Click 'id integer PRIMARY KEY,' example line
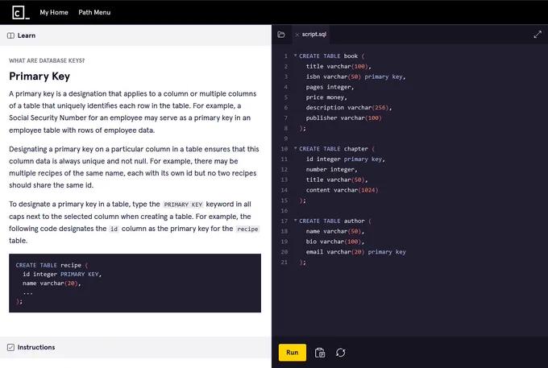Viewport: 548px width, 368px height. [x=62, y=274]
